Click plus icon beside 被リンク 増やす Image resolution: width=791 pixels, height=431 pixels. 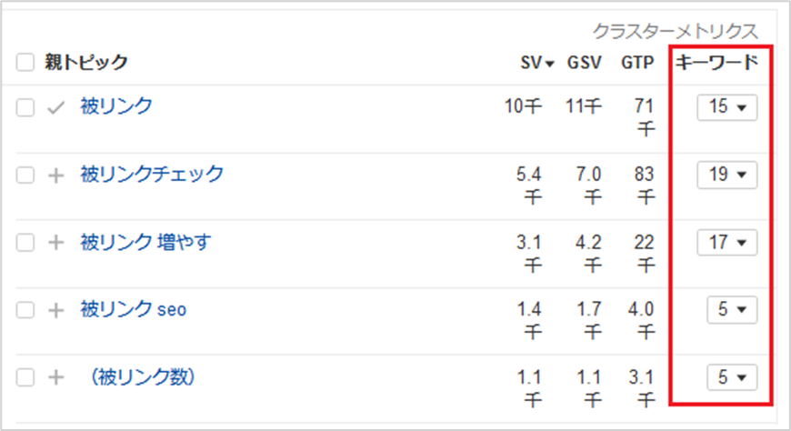[x=56, y=243]
